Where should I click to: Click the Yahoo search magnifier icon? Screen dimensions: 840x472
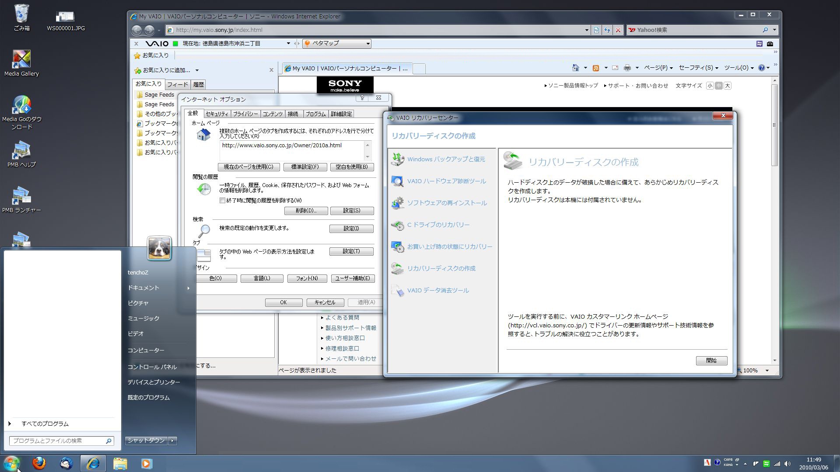(765, 30)
